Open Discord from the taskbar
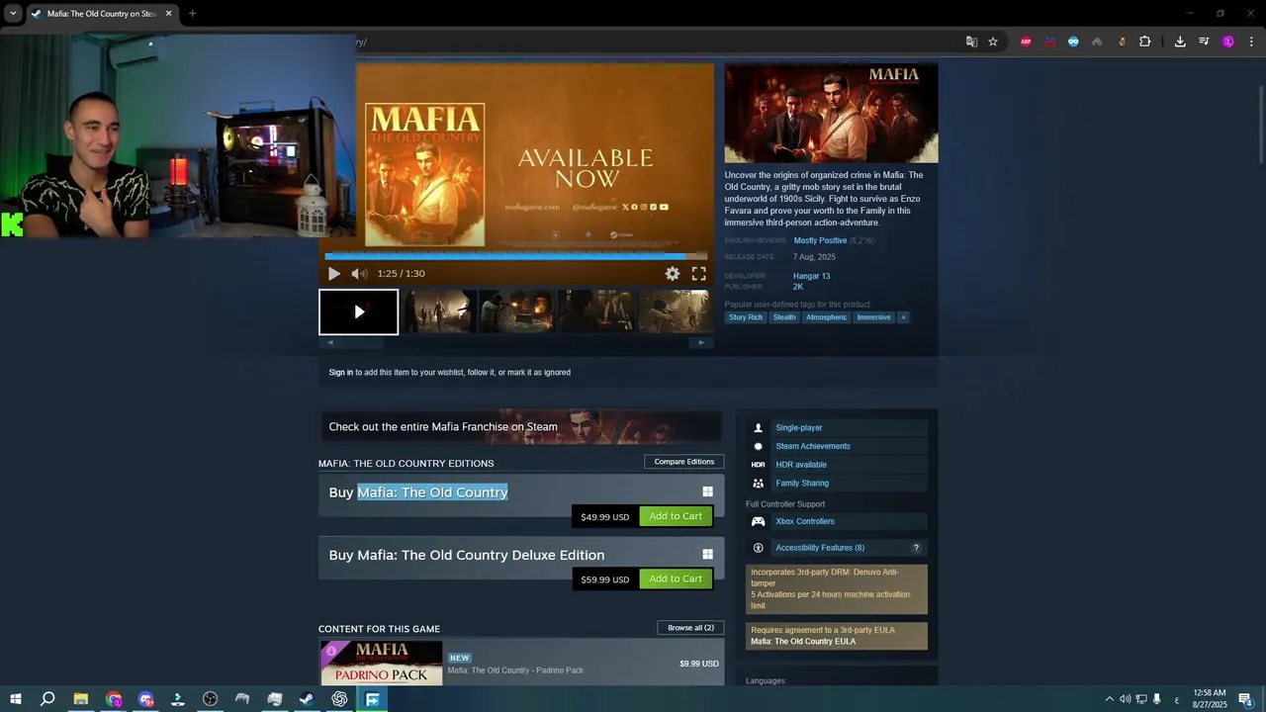 (x=146, y=699)
